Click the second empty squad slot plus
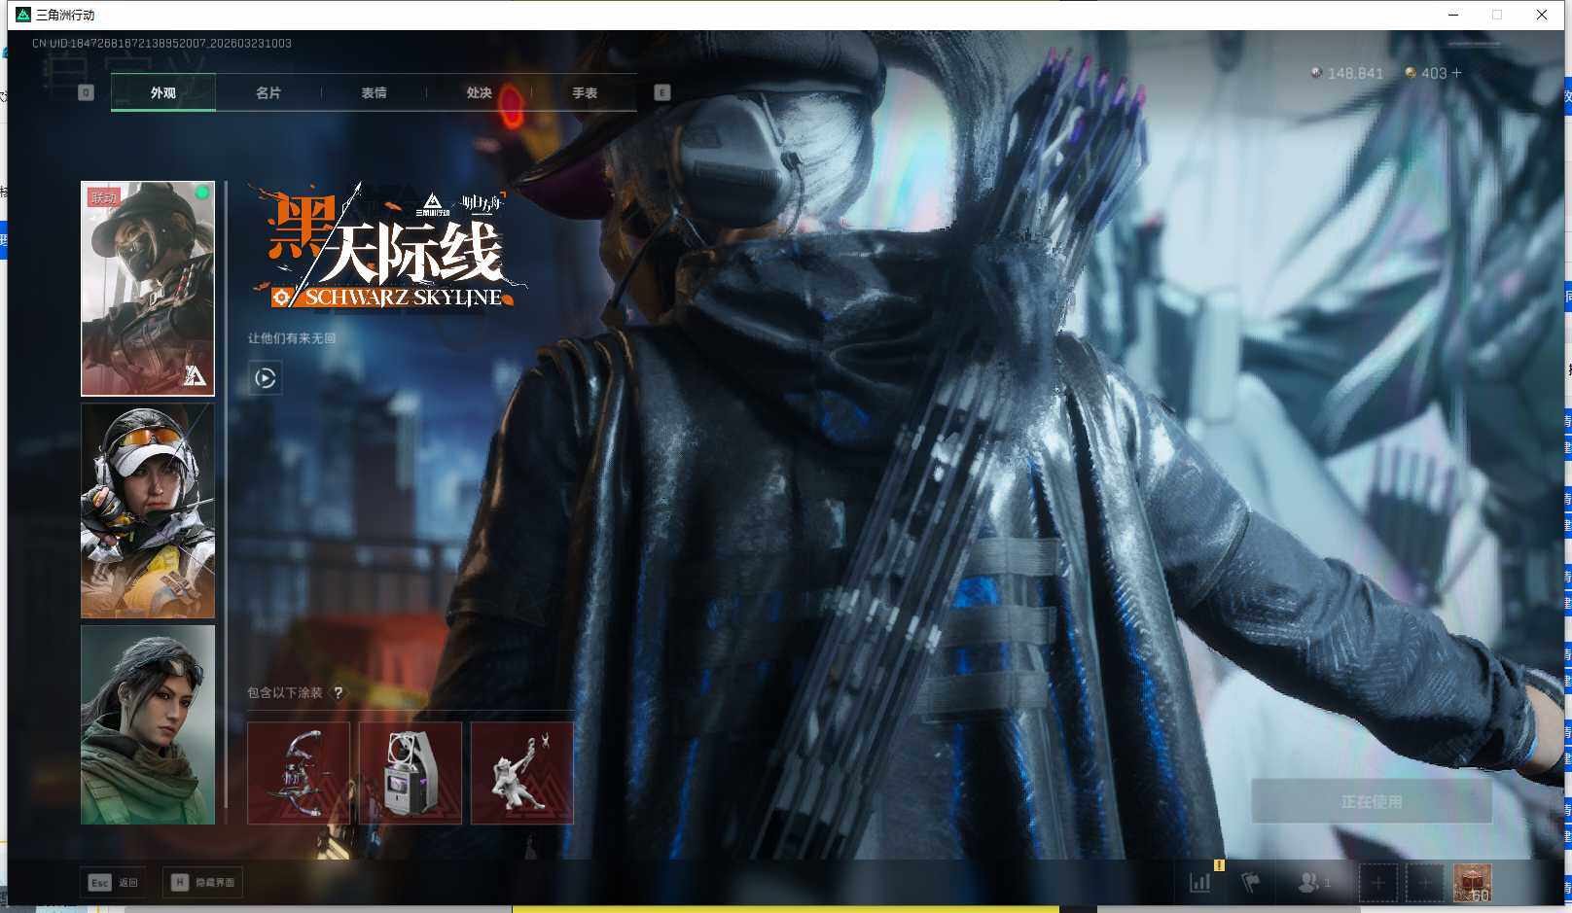This screenshot has width=1572, height=913. [1425, 883]
